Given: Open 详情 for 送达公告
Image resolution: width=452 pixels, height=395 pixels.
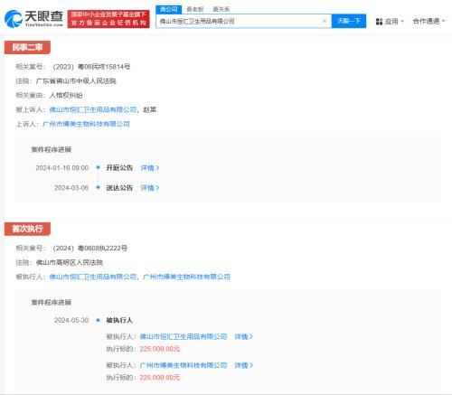Looking at the screenshot, I should point(150,188).
